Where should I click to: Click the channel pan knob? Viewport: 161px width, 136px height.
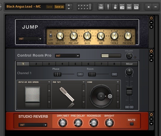pyautogui.click(x=129, y=72)
